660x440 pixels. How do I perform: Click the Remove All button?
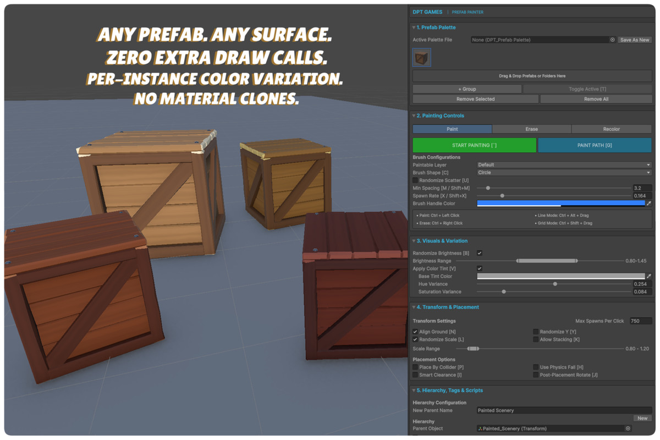tap(596, 99)
